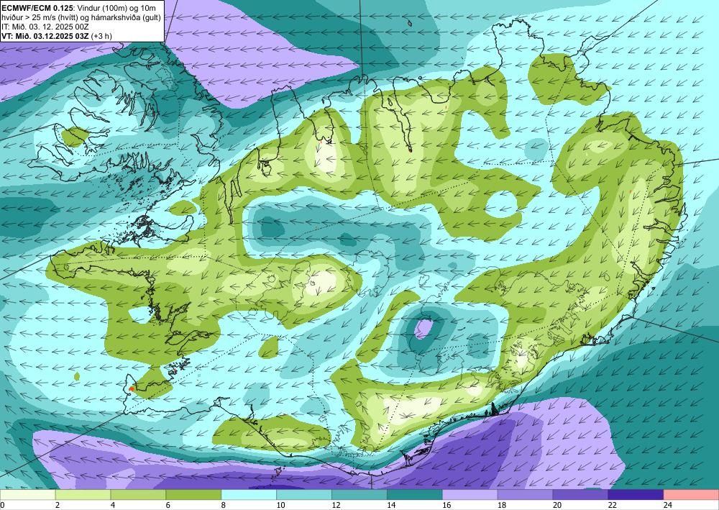Viewport: 719px width, 510px height.
Task: Click the light lavender 16–18 m/s legend swatch
Action: (470, 495)
